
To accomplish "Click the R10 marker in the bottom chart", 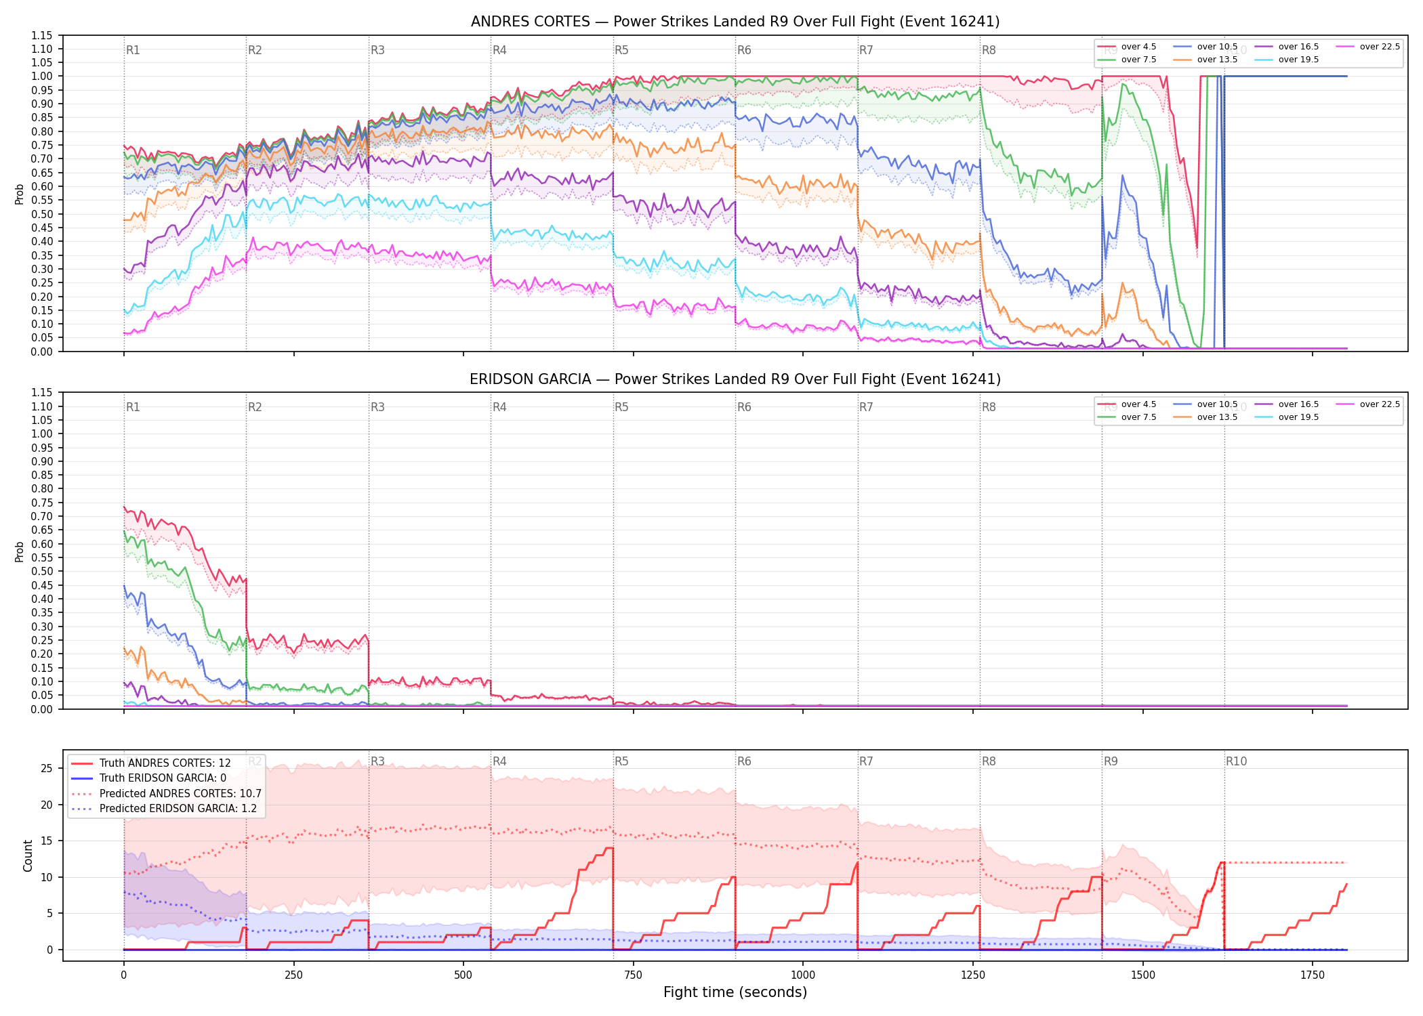I will 1236,761.
